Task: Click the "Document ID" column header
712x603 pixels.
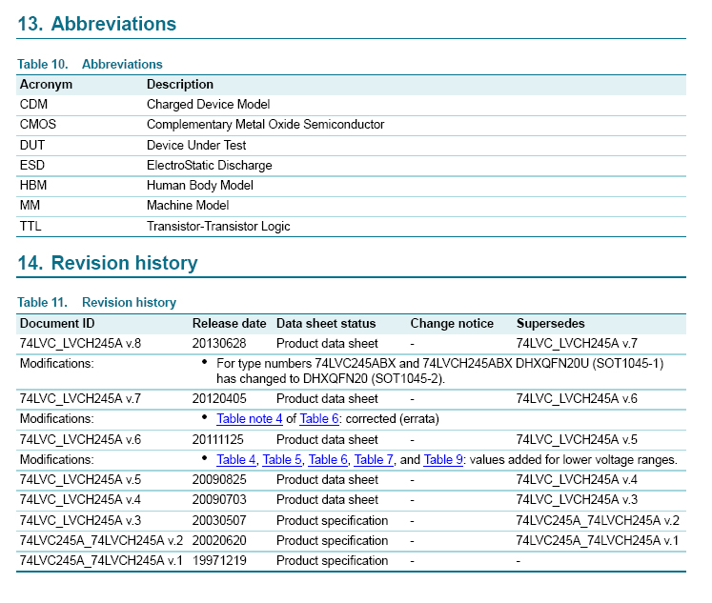Action: 57,323
